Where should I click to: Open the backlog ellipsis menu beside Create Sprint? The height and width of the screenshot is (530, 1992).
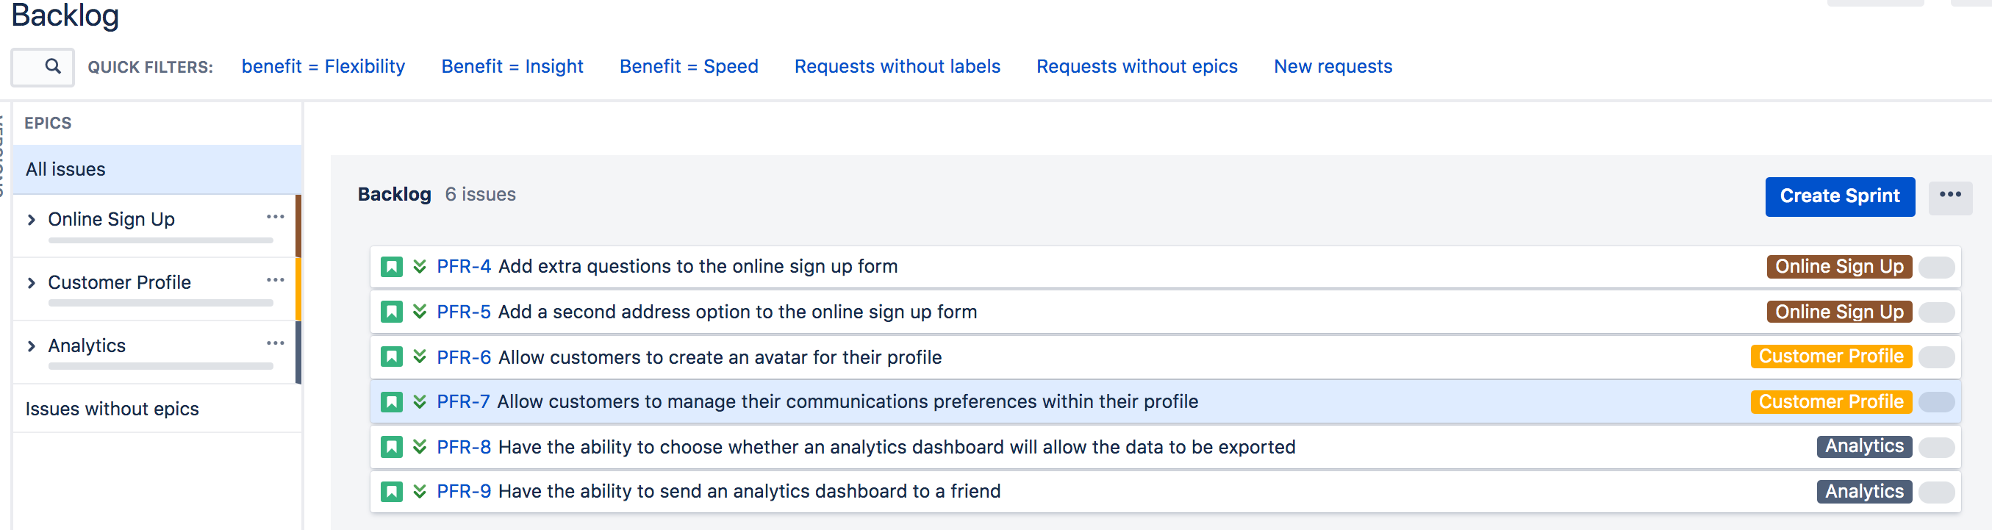coord(1949,196)
